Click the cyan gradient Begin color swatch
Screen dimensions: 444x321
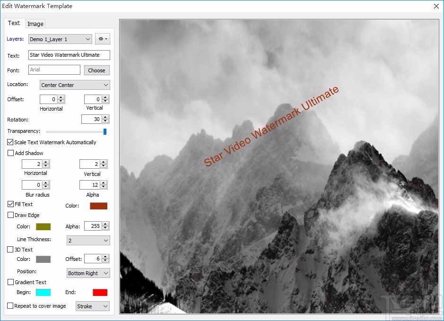point(44,292)
